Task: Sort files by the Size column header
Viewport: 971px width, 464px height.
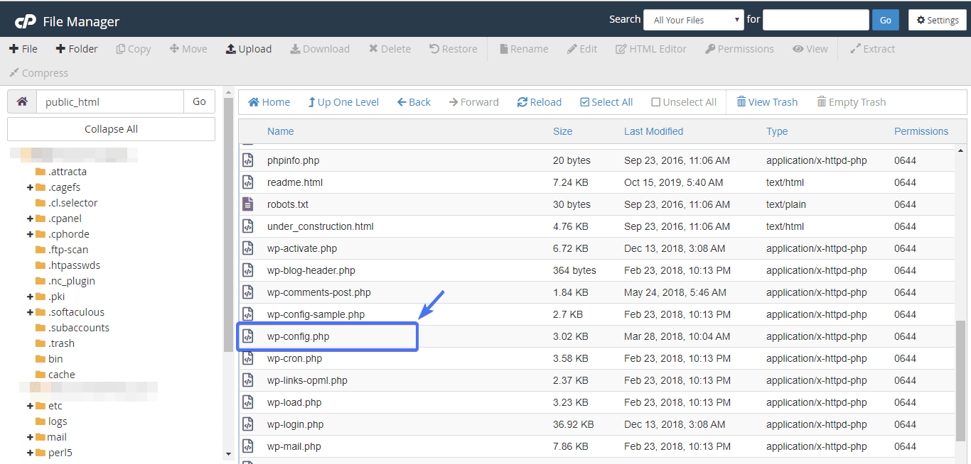Action: click(x=562, y=131)
